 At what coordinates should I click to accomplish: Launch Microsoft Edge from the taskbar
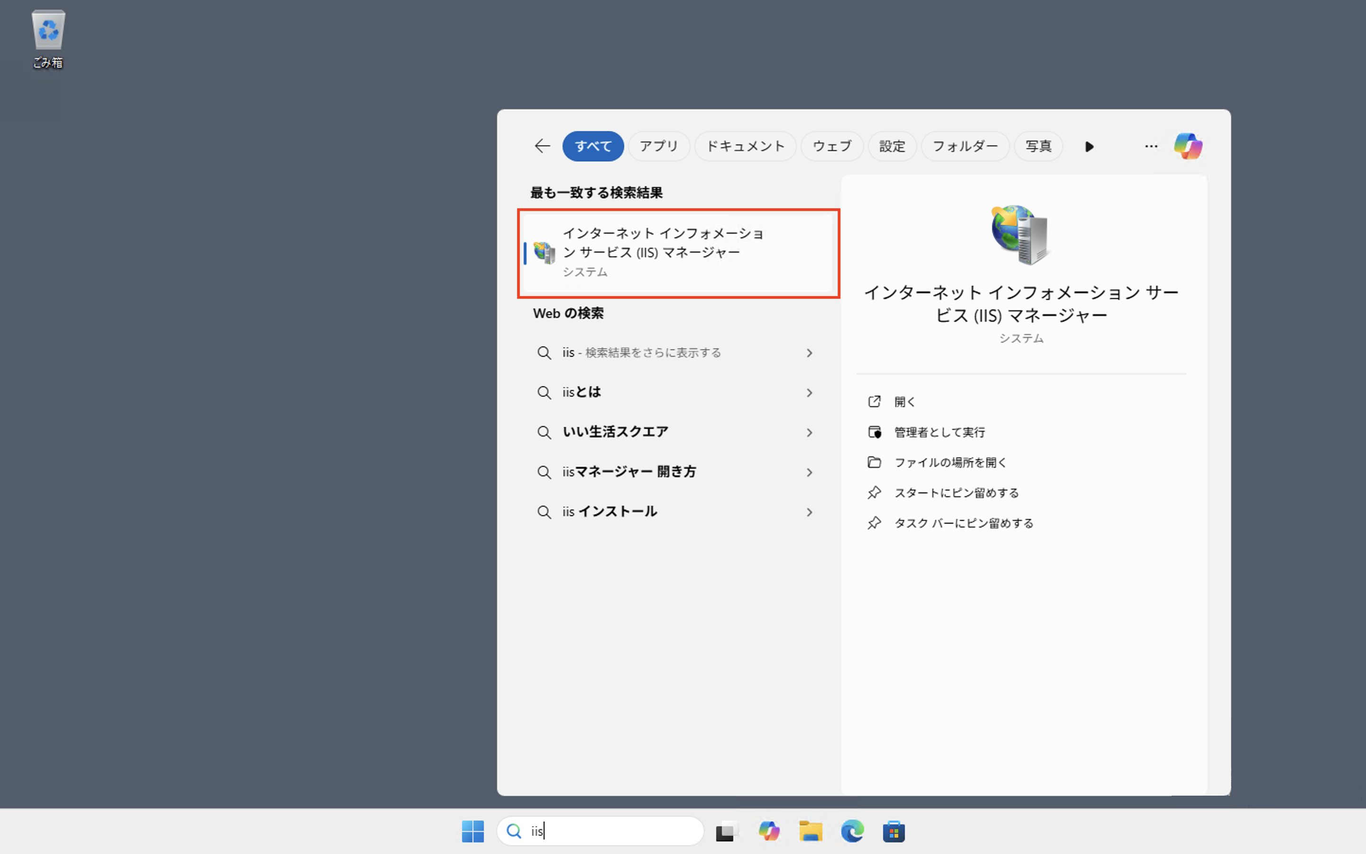(852, 831)
